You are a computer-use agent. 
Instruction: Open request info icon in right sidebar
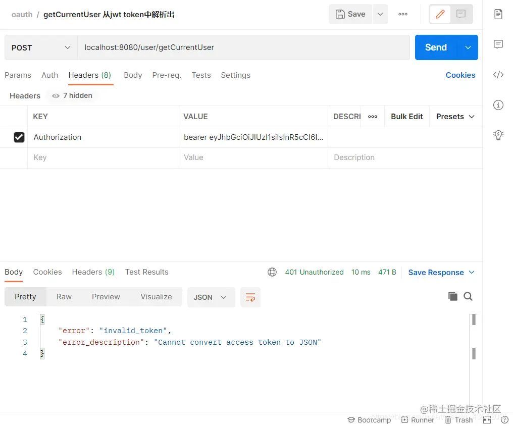(498, 105)
